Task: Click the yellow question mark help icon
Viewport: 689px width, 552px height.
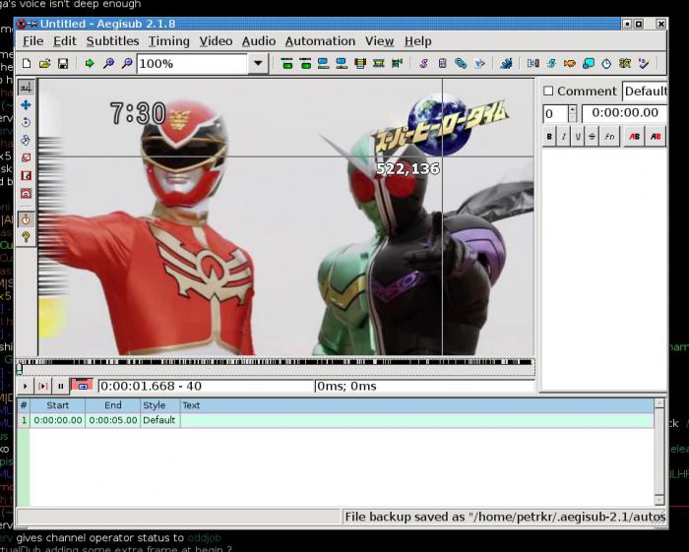Action: [x=26, y=237]
